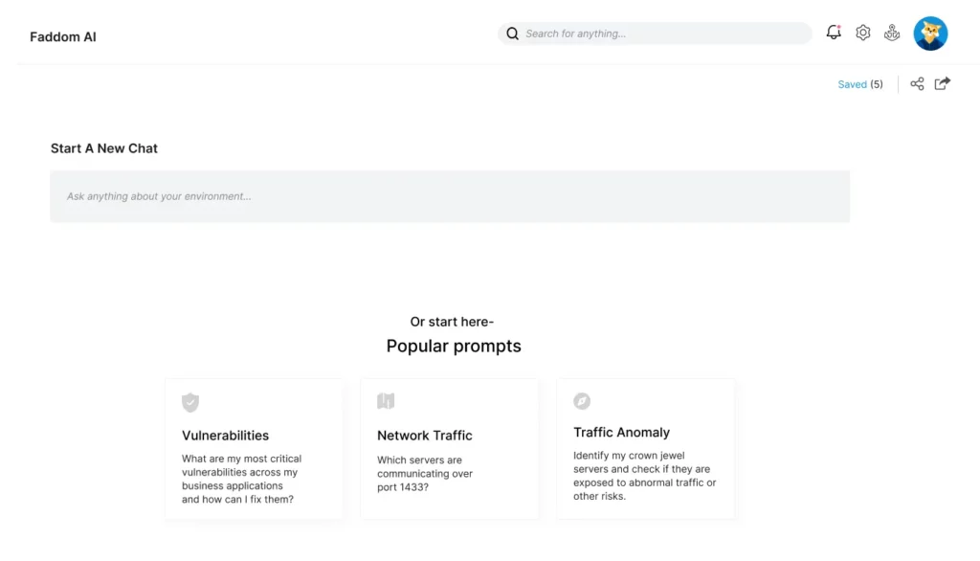
Task: Click the share nodes icon
Action: (917, 84)
